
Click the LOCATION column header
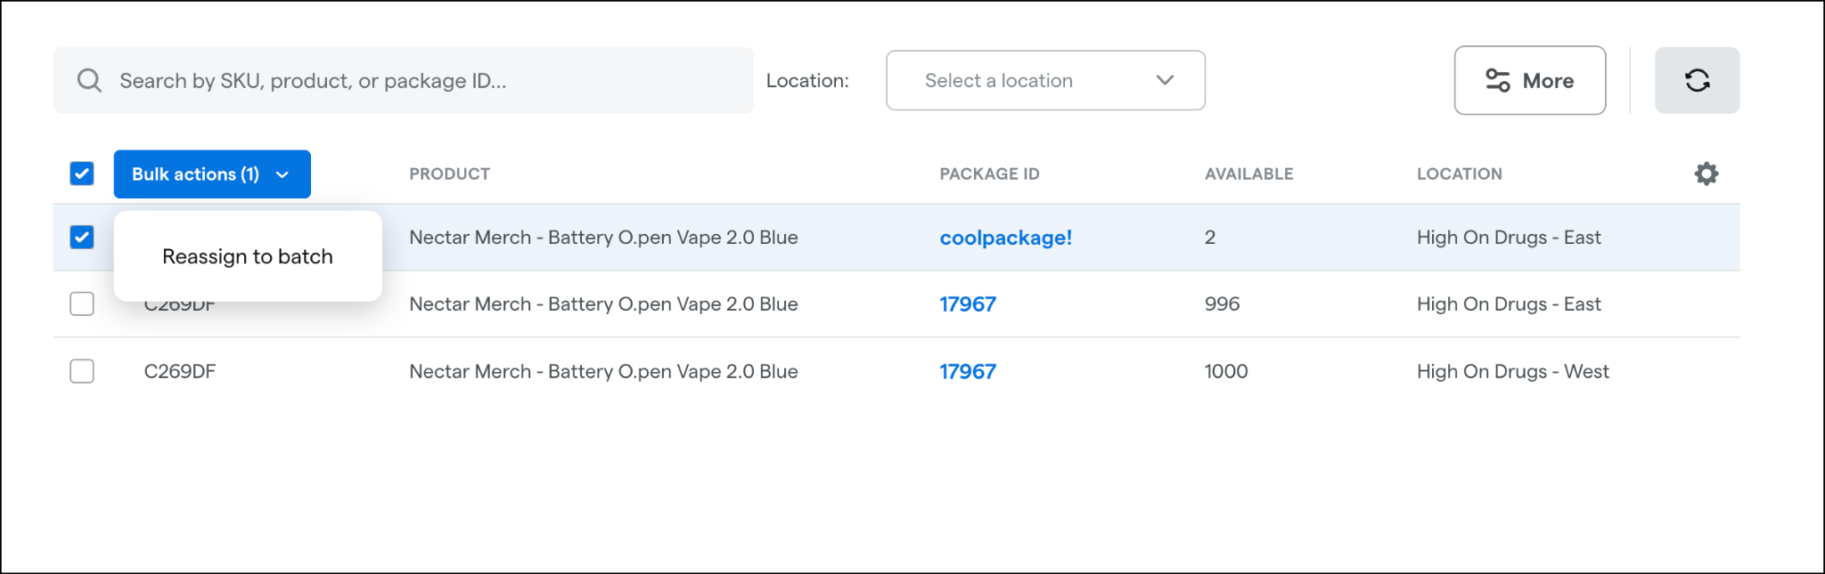(x=1459, y=174)
